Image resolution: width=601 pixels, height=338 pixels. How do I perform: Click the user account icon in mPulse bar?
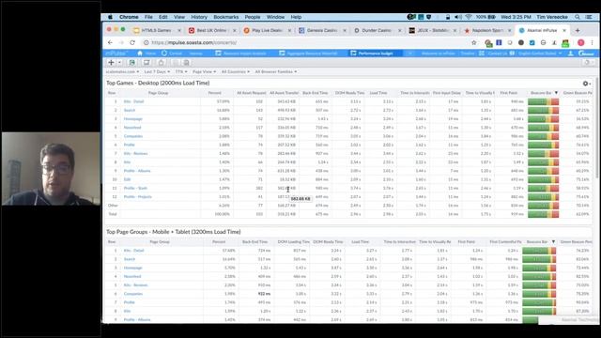[570, 54]
